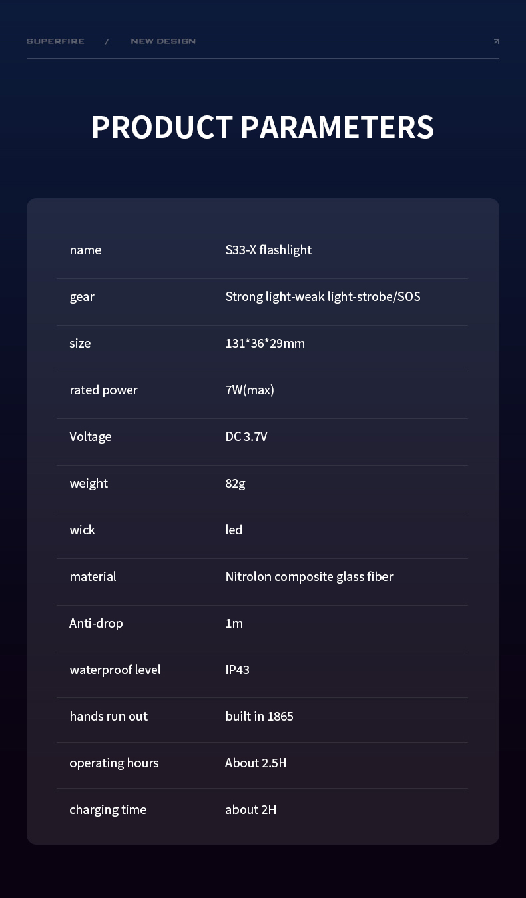Click the Nitrolon composite glass fiber text
Image resolution: width=526 pixels, height=898 pixels.
coord(309,576)
